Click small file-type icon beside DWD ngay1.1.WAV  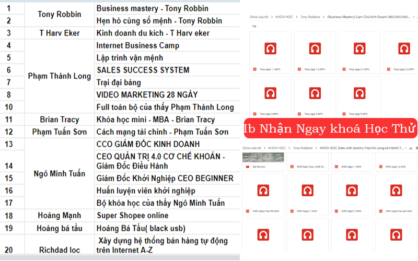coord(336,167)
